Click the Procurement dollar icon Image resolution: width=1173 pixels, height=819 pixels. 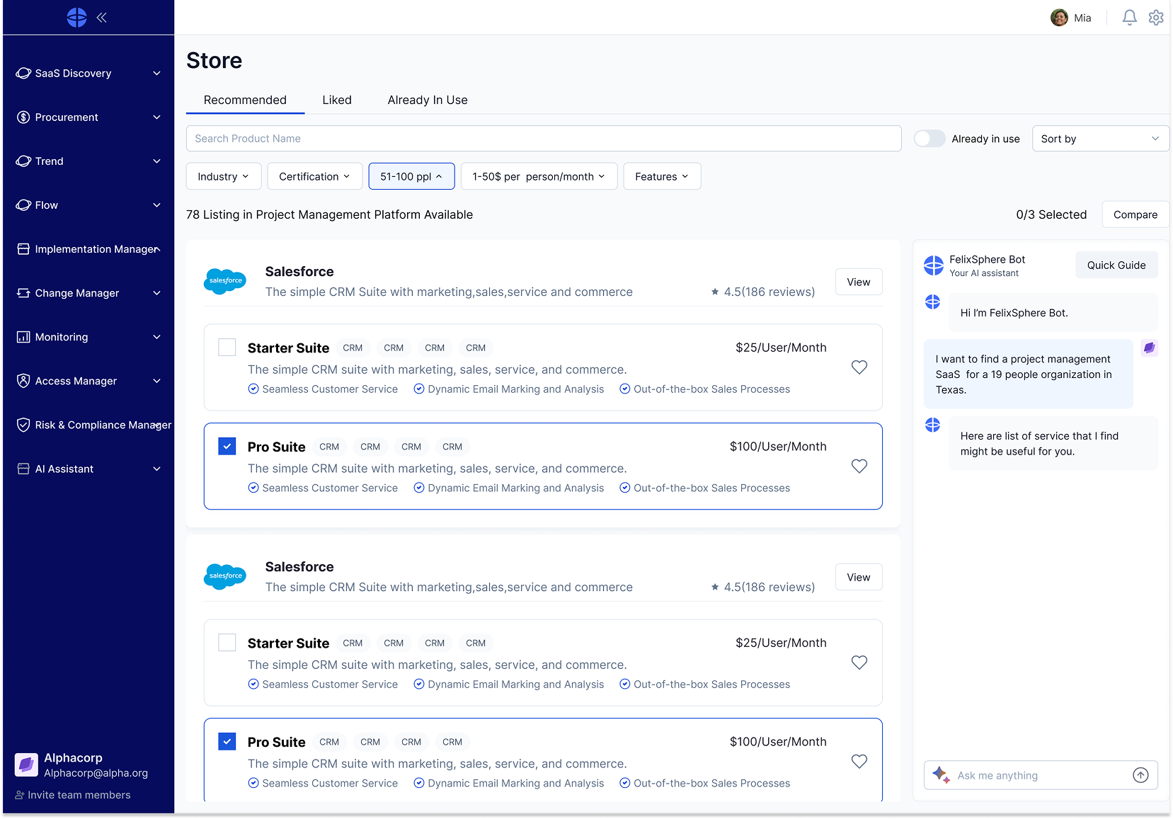23,118
